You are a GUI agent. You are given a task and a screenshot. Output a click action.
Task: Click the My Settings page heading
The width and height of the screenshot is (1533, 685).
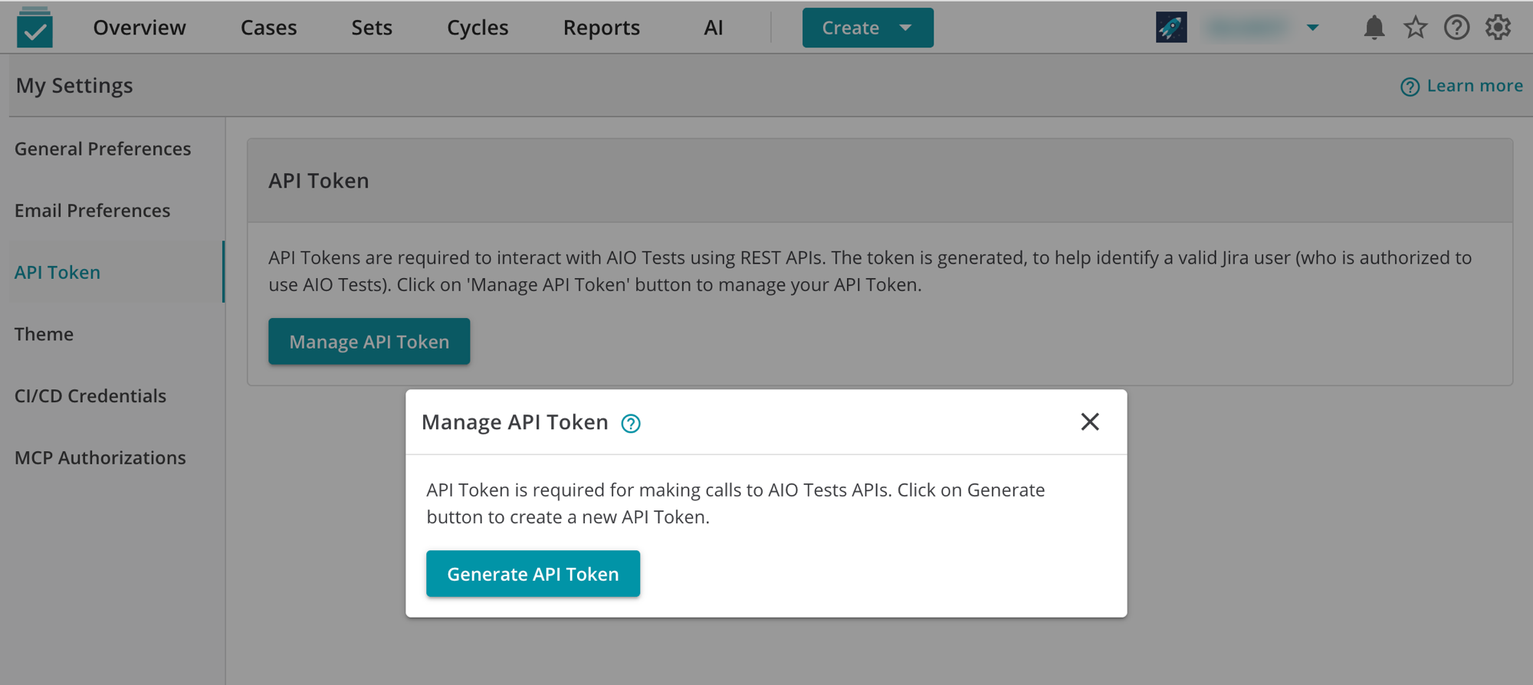(74, 86)
